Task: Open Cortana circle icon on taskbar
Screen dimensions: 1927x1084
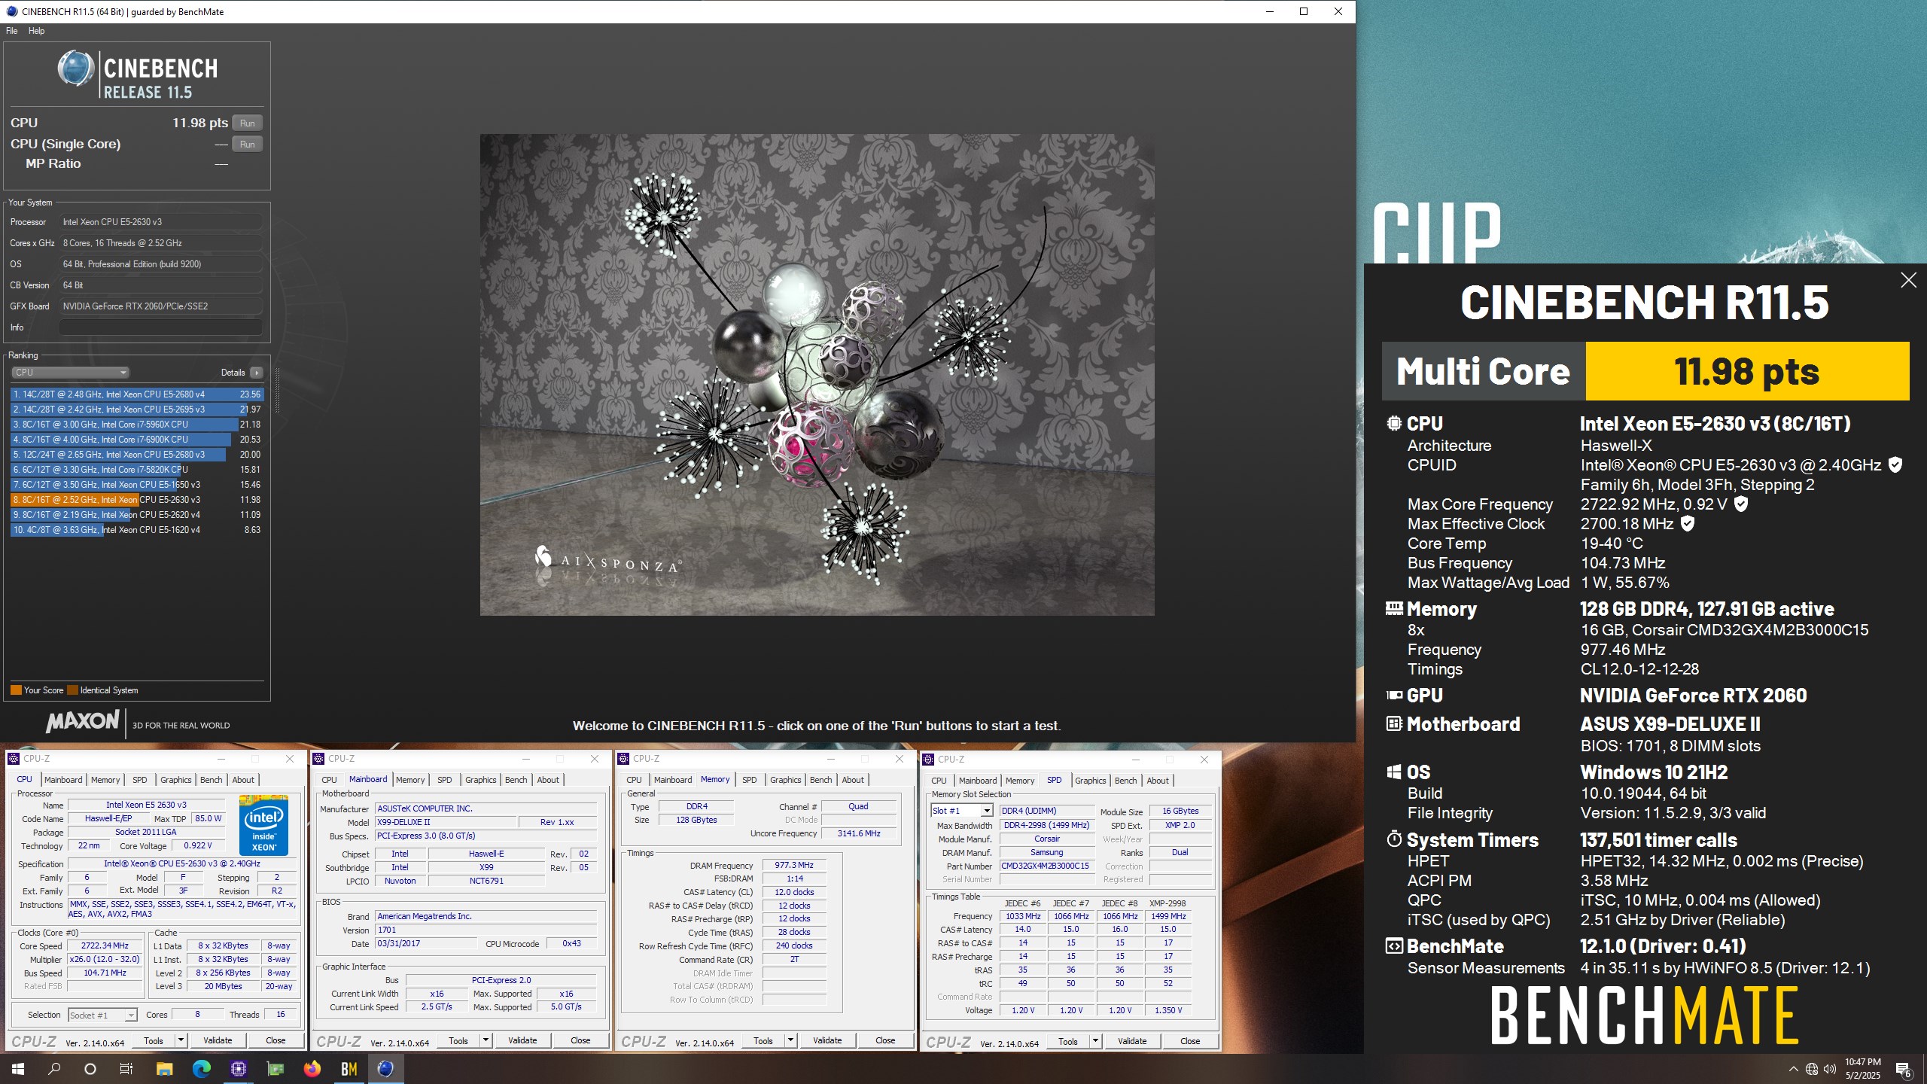Action: click(90, 1068)
